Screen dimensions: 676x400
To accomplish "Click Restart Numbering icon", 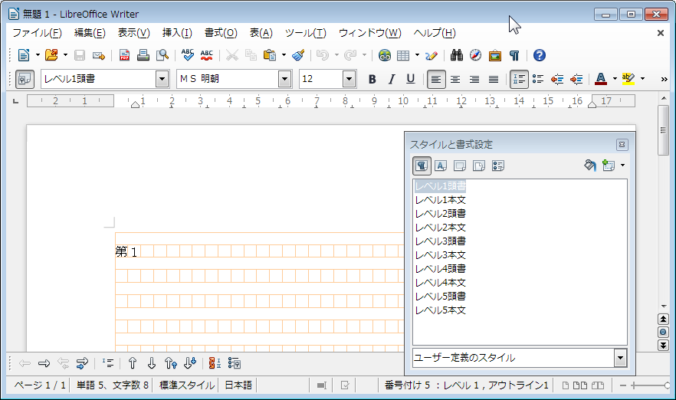I will (x=215, y=363).
